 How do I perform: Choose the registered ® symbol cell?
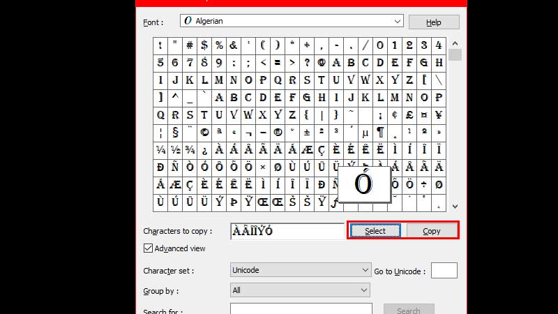coord(278,133)
